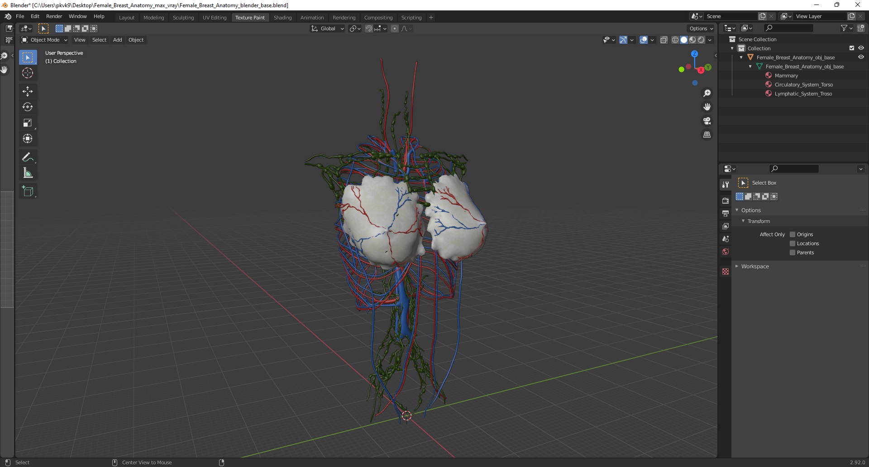The height and width of the screenshot is (467, 869).
Task: Open the viewport View menu
Action: (80, 40)
